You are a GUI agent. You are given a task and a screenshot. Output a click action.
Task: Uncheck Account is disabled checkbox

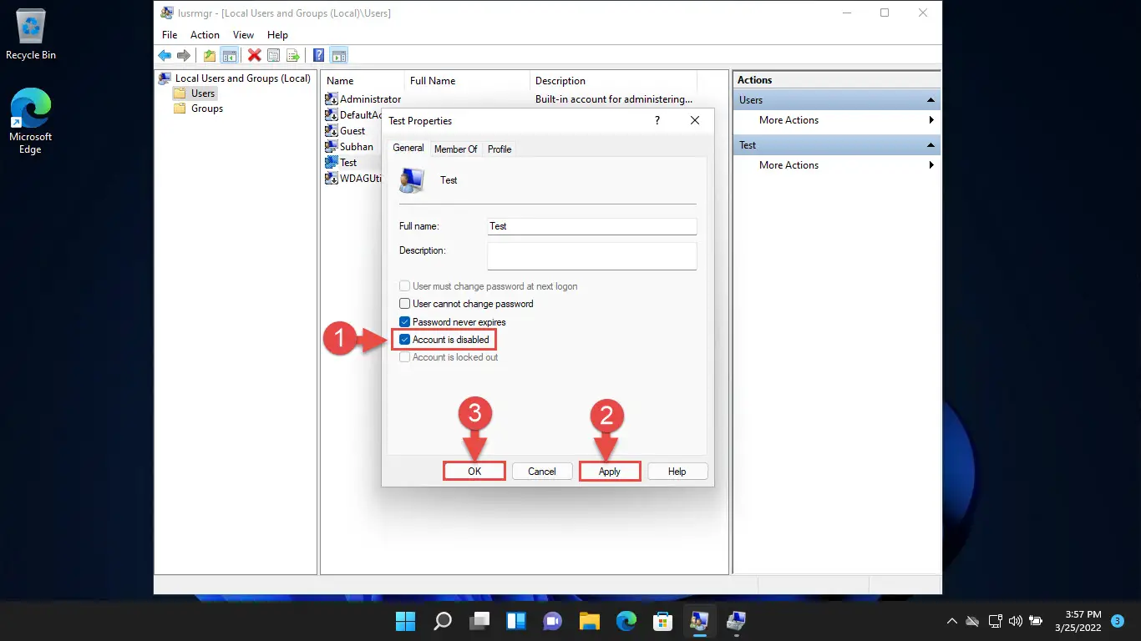405,340
